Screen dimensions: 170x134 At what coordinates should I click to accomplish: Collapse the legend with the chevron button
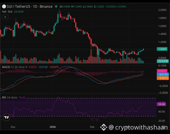pyautogui.click(x=5, y=17)
